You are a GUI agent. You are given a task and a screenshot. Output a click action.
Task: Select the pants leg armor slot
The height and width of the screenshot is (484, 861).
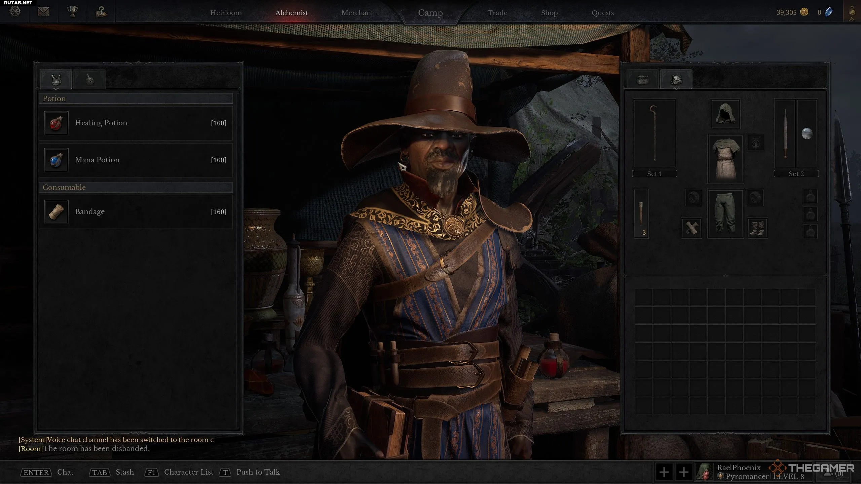pyautogui.click(x=725, y=214)
